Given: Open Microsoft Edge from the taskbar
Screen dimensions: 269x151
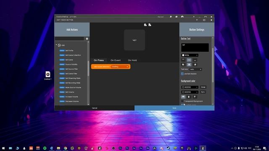Looking at the screenshot, I should [x=52, y=148].
